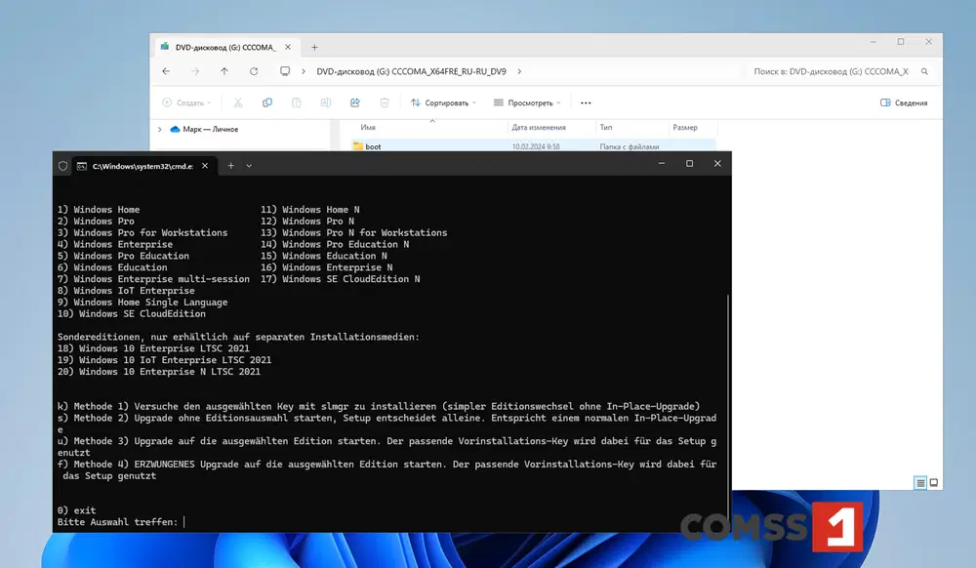Click the This PC monitor icon in address bar

[284, 71]
